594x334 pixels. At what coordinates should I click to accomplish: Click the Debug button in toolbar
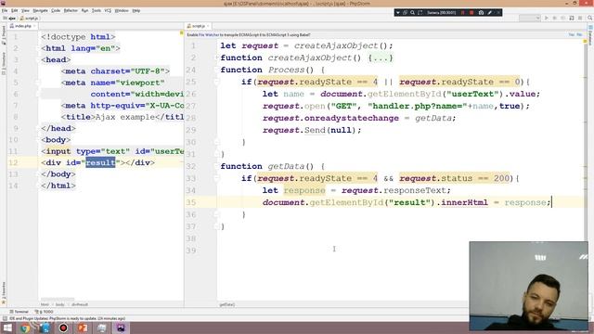point(555,18)
